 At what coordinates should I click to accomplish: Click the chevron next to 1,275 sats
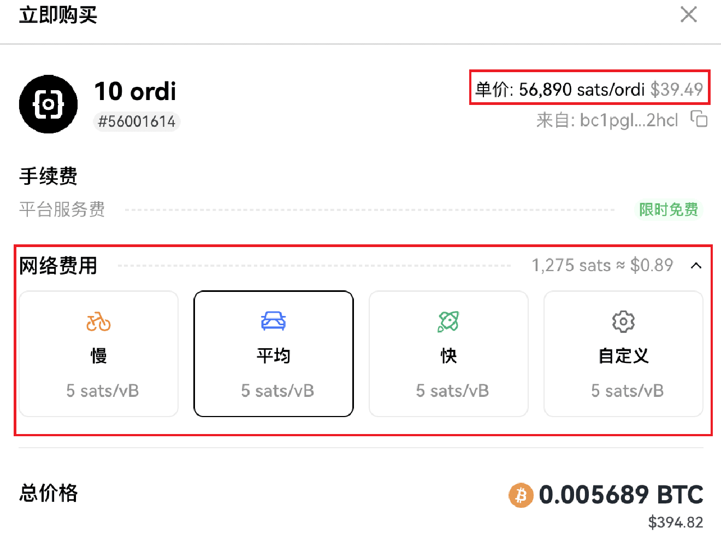click(x=696, y=265)
